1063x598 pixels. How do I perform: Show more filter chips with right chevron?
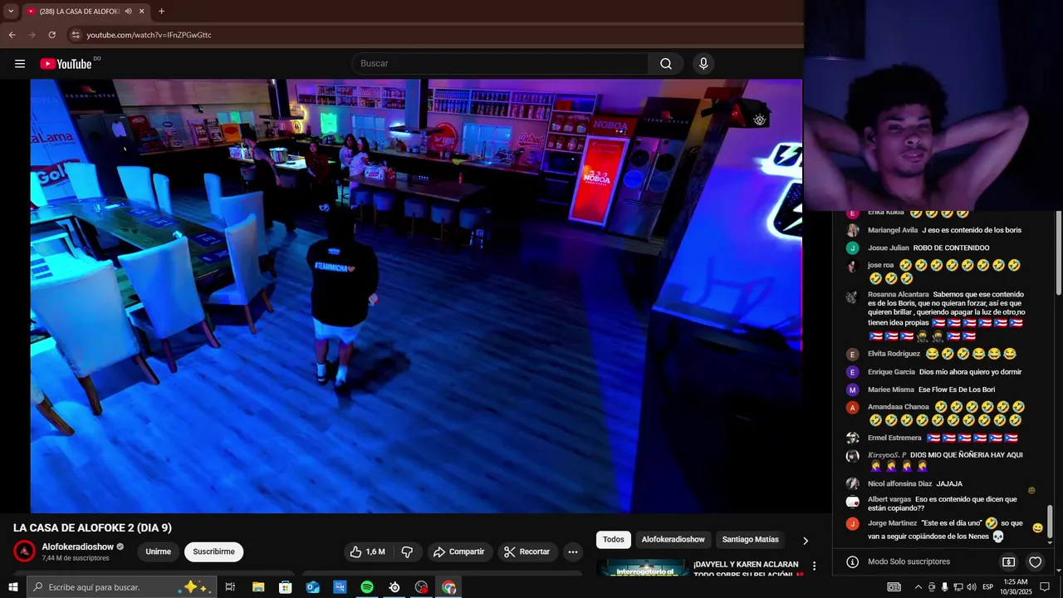[805, 540]
